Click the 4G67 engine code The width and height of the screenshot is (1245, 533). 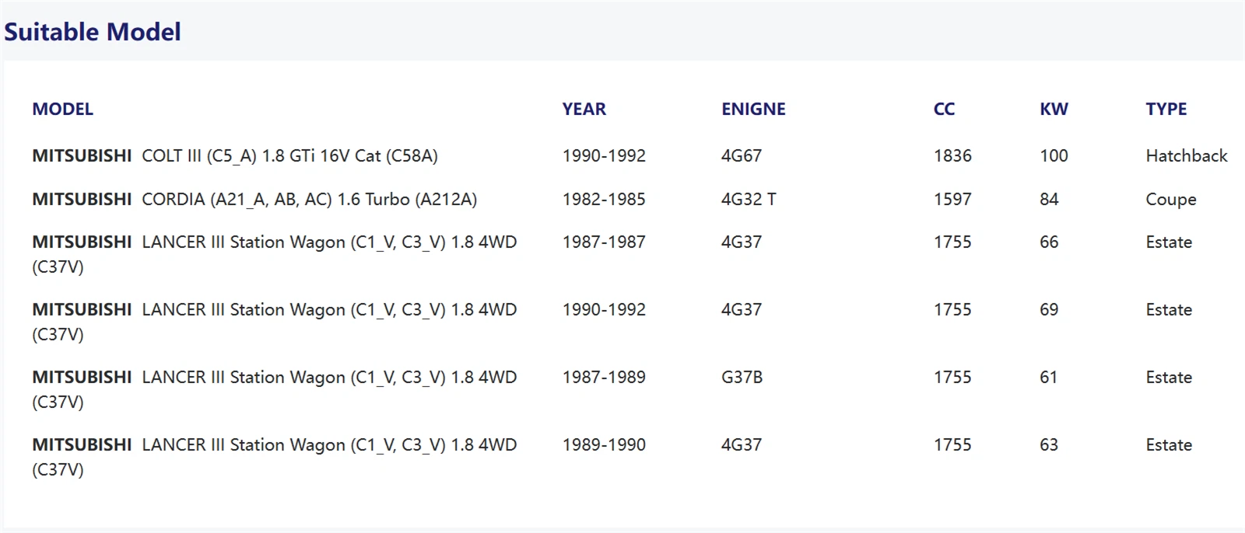(x=741, y=155)
